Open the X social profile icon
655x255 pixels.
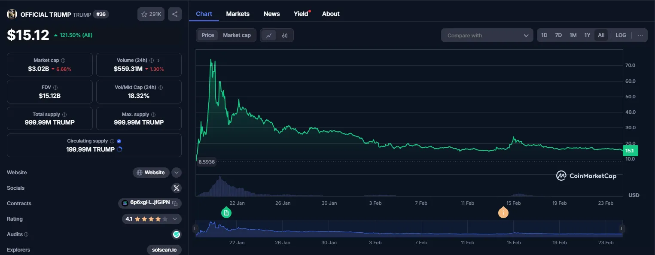click(177, 188)
